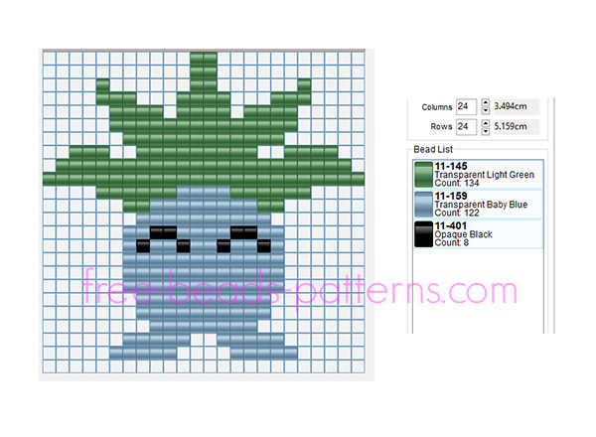Screen dimensions: 596x437
Task: Click the 5.159cm height value
Action: 511,126
